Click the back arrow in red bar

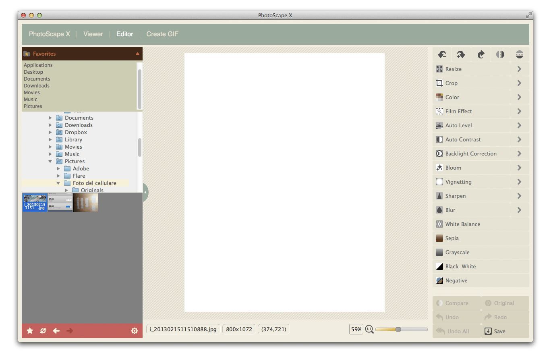[x=56, y=331]
